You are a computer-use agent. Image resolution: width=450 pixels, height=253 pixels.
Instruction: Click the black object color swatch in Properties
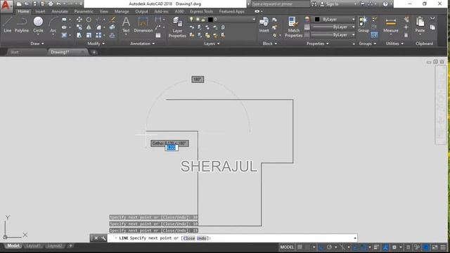click(317, 19)
